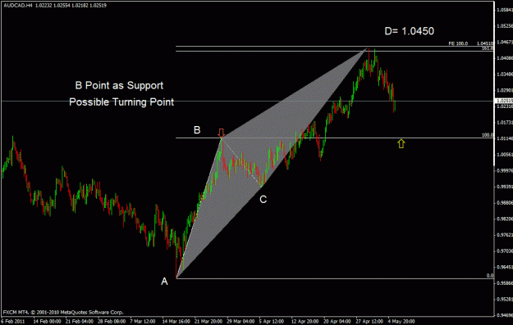The height and width of the screenshot is (325, 513).
Task: Click the AUDCAD,H4 chart title text
Action: point(55,5)
